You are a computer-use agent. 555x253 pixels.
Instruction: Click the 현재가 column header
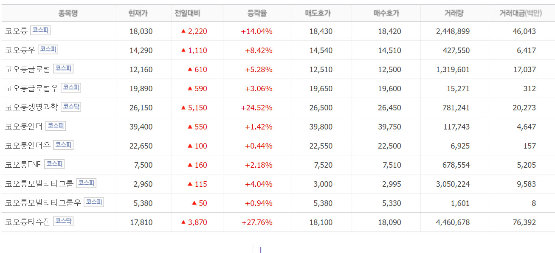[x=138, y=13]
